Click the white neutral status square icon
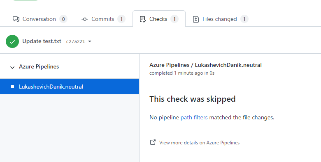Image resolution: width=321 pixels, height=162 pixels. tap(12, 87)
